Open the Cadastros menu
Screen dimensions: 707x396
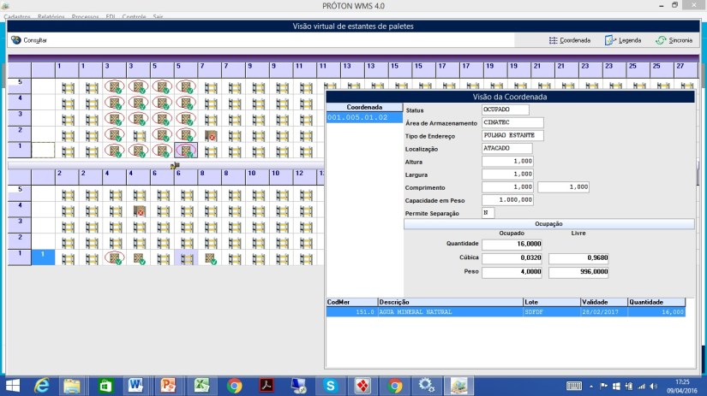(17, 17)
